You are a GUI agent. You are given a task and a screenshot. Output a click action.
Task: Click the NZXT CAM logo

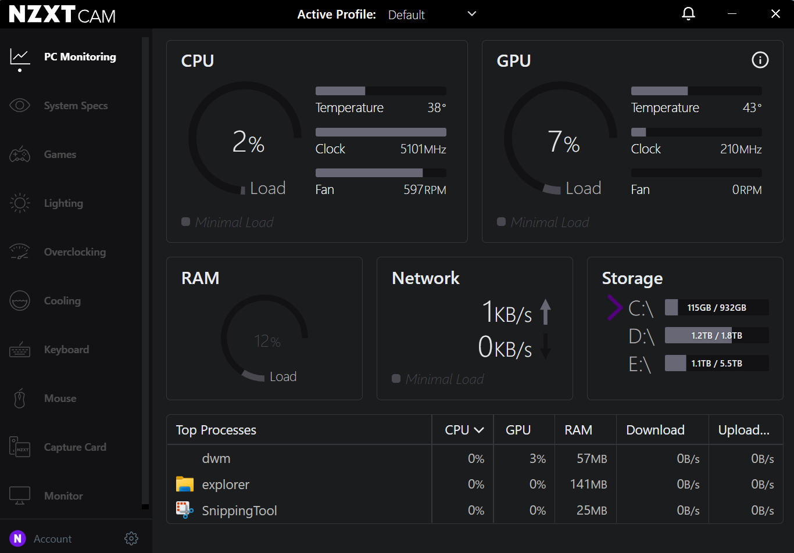click(62, 15)
